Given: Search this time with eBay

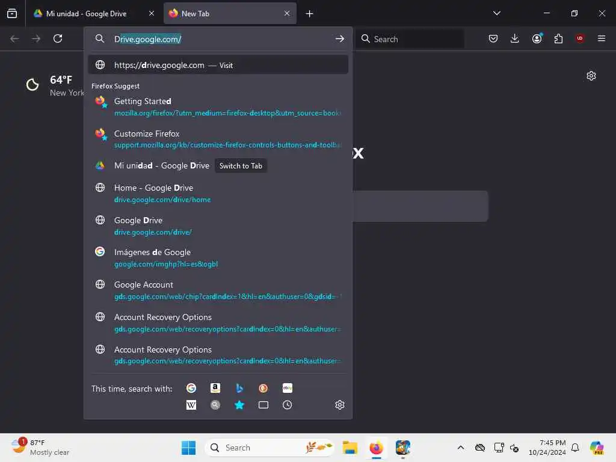Looking at the screenshot, I should [x=287, y=388].
